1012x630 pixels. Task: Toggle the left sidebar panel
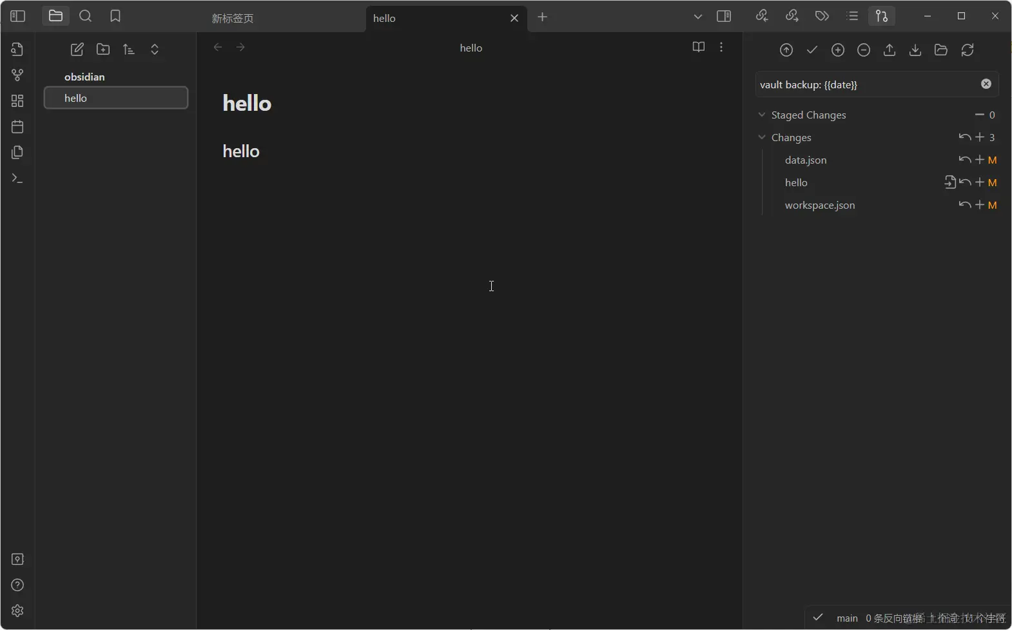click(x=18, y=17)
